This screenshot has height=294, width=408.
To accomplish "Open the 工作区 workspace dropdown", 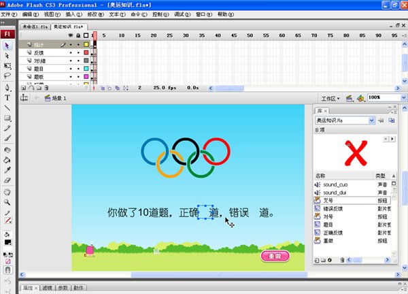I will (330, 99).
